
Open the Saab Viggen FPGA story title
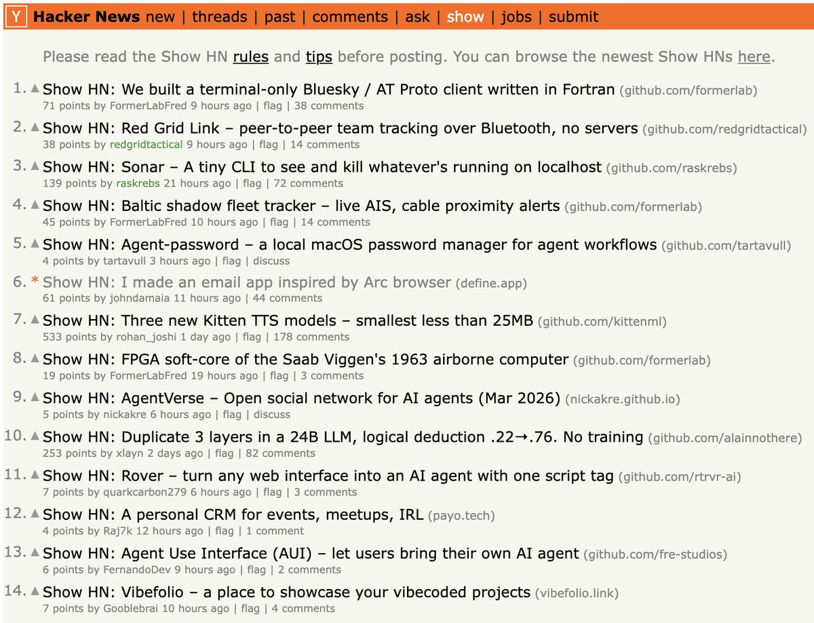(306, 359)
